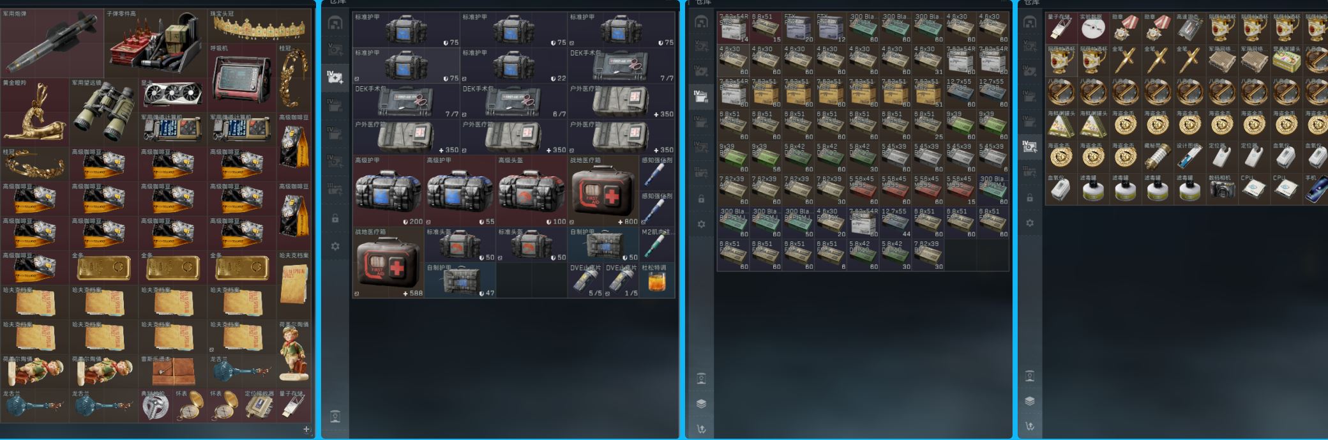Pick the graphics card item
This screenshot has width=1328, height=440.
(x=172, y=95)
